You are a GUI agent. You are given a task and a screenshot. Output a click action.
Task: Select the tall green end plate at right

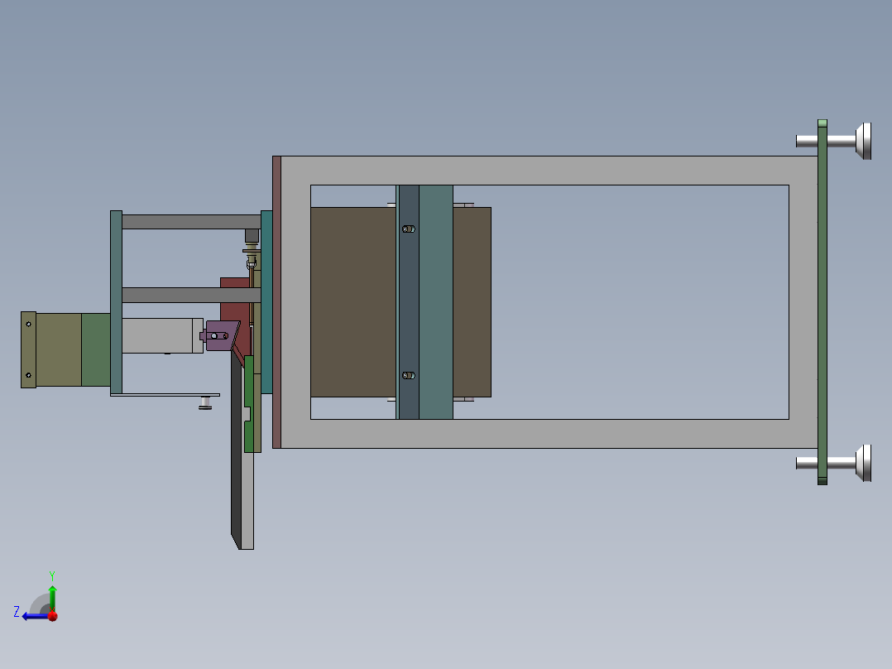pyautogui.click(x=822, y=301)
